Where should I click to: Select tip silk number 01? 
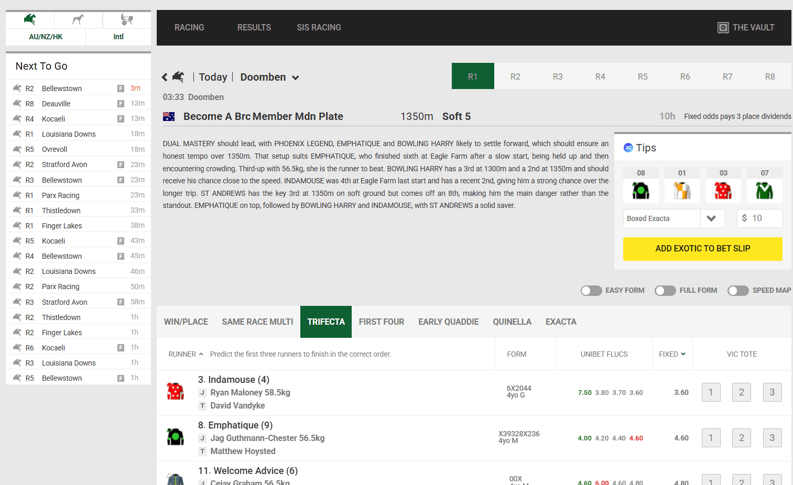point(682,191)
